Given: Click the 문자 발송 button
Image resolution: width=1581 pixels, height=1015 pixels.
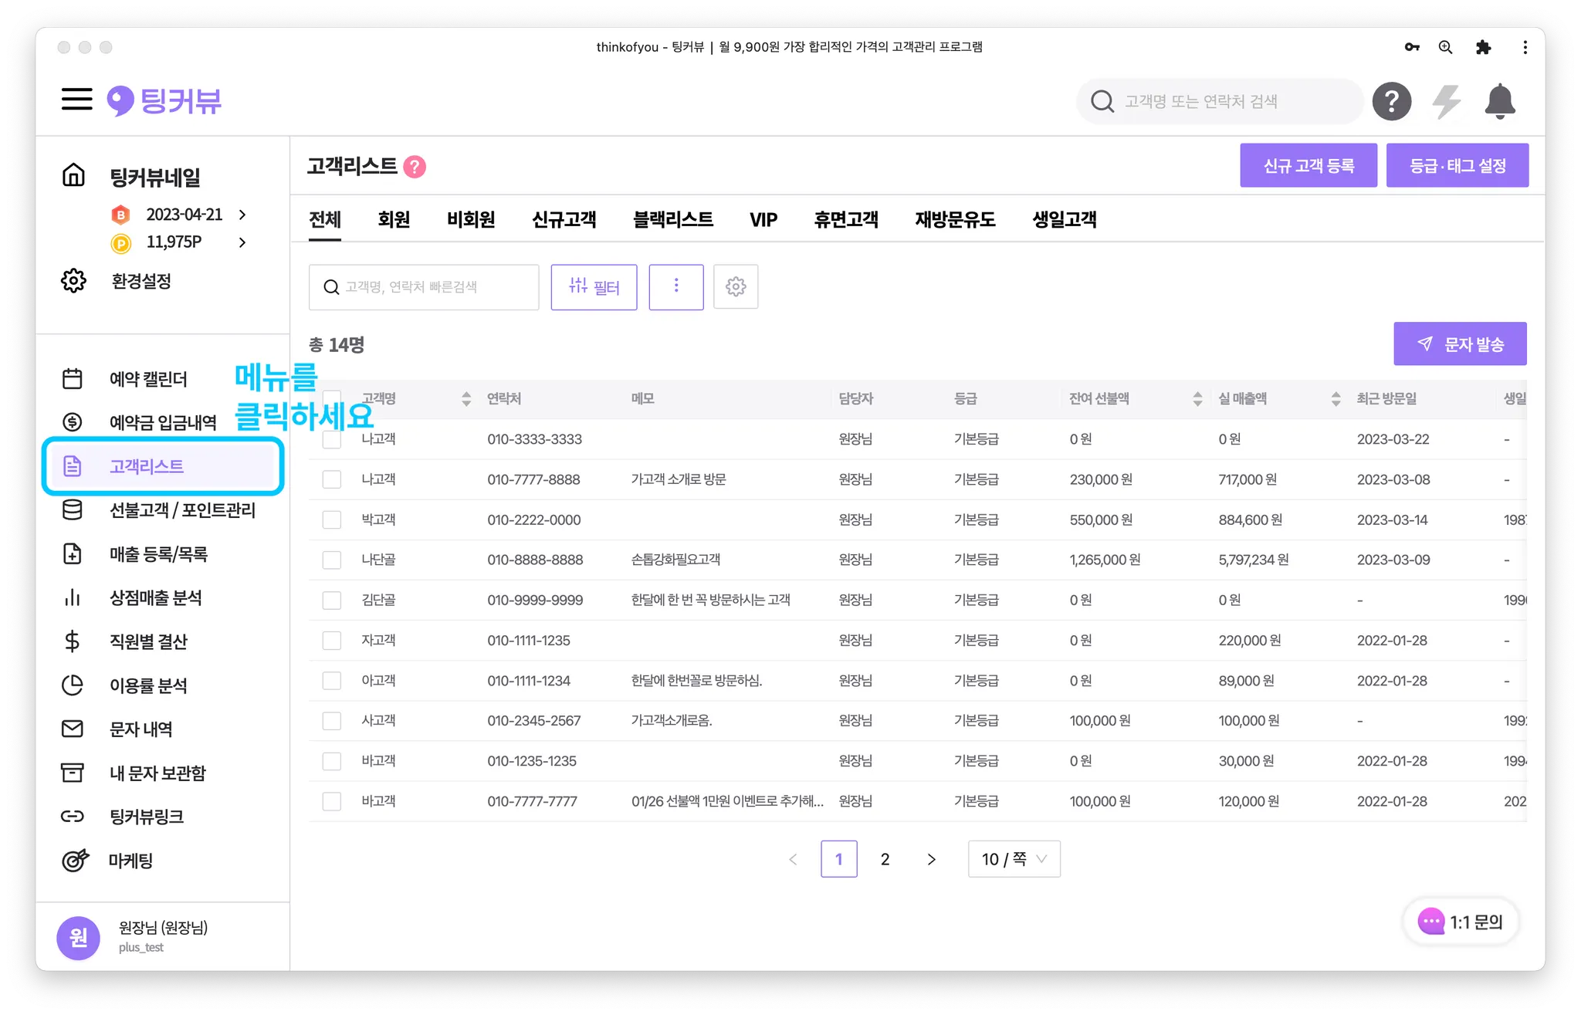Looking at the screenshot, I should (x=1459, y=344).
